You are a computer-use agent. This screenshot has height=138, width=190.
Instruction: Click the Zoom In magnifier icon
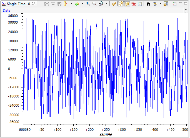pyautogui.click(x=88, y=4)
